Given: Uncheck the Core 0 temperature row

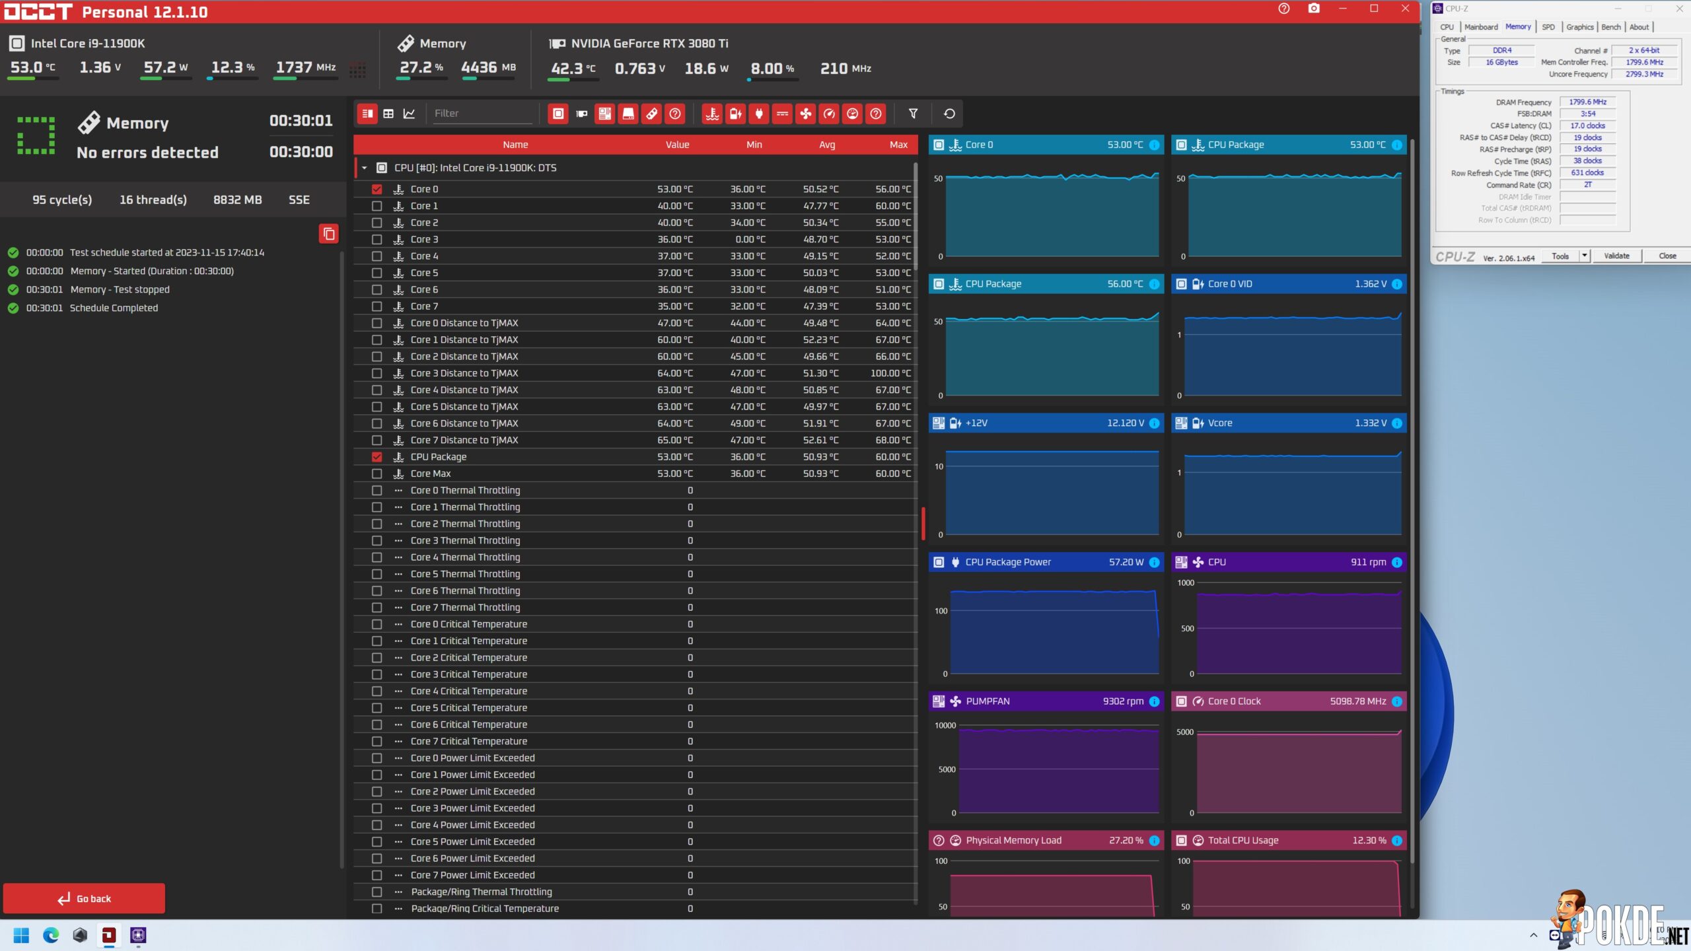Looking at the screenshot, I should 377,190.
